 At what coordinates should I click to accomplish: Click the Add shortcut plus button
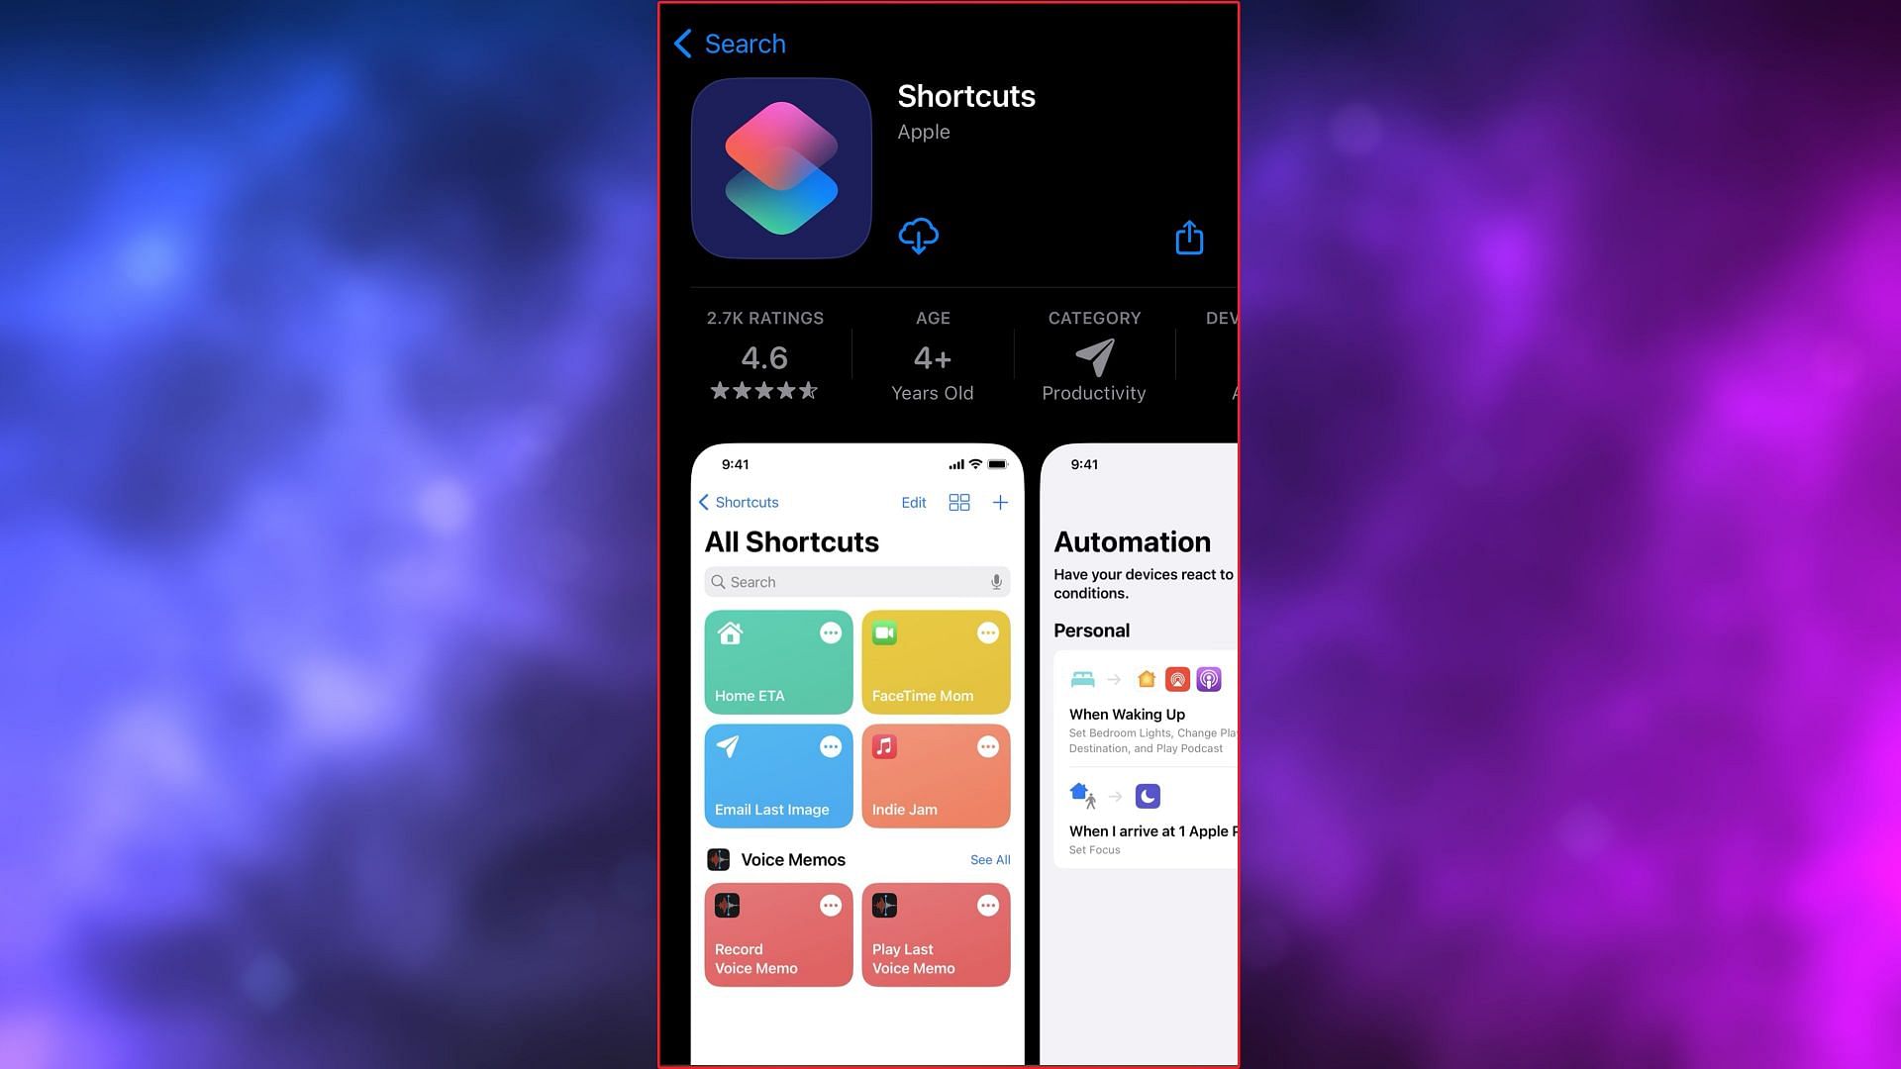pos(1000,503)
